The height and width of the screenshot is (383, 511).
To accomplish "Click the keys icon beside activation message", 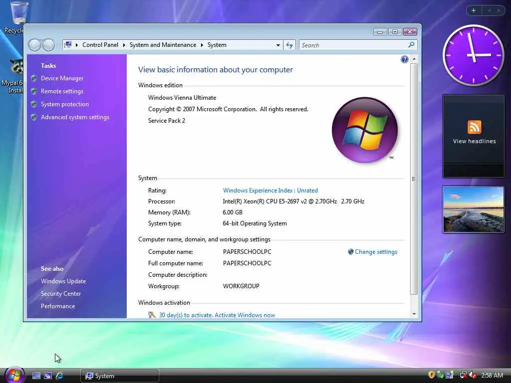I will click(x=152, y=315).
